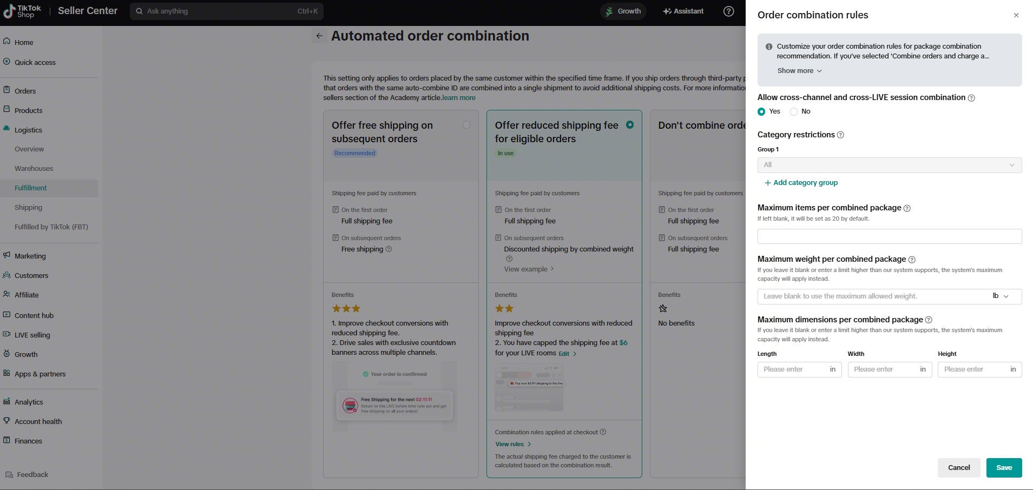Click the Apps & partners sidebar icon
The image size is (1033, 490).
(x=6, y=373)
